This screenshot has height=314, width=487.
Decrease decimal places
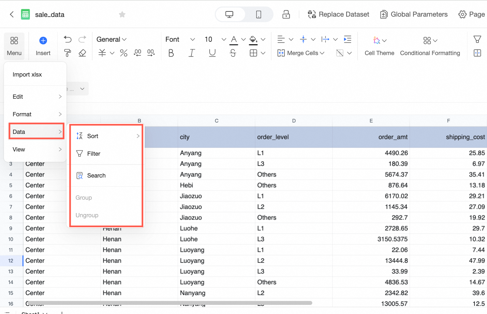coord(138,53)
